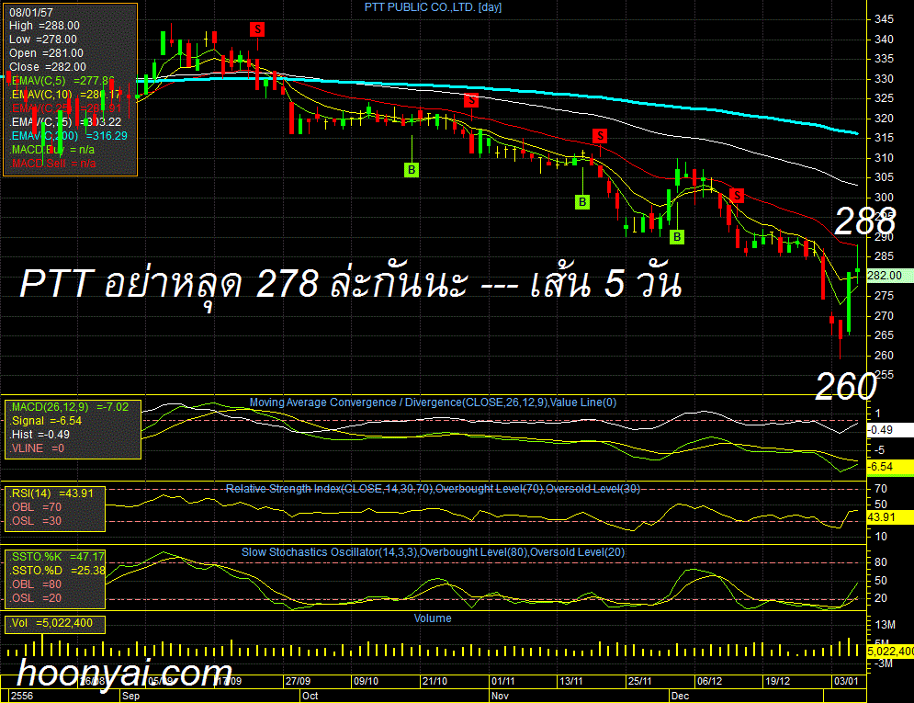Click the 270 price axis label
The image size is (914, 703).
(x=885, y=315)
